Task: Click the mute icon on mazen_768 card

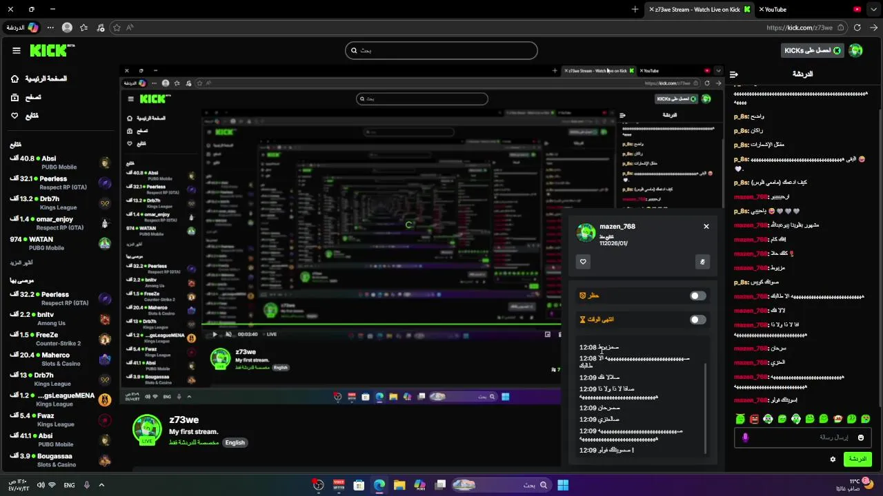Action: coord(702,262)
